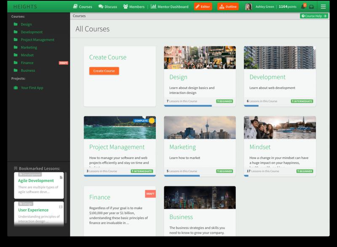Select the Finance folder icon in sidebar
Image resolution: width=337 pixels, height=247 pixels.
pos(16,62)
